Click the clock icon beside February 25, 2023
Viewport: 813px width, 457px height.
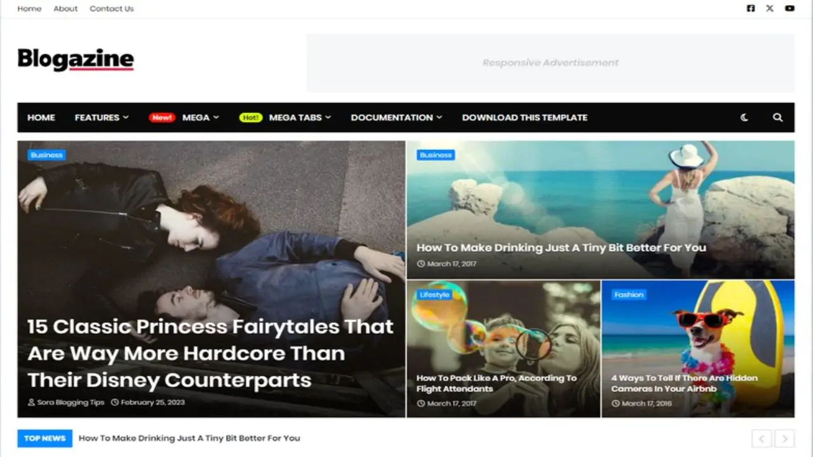coord(113,402)
